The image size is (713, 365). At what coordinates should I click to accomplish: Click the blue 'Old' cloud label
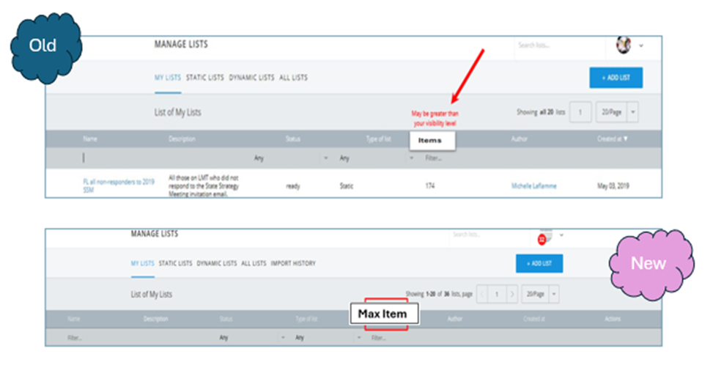(x=43, y=45)
